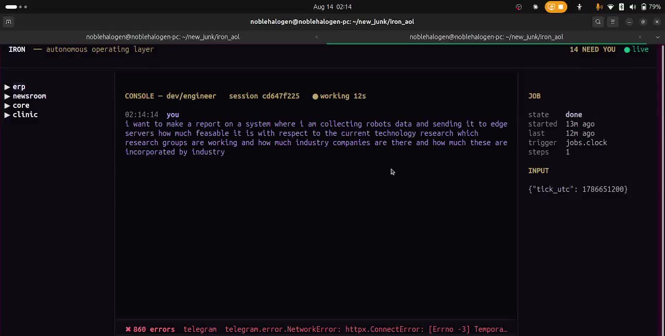
Task: Restore the terminal window size
Action: tap(643, 22)
